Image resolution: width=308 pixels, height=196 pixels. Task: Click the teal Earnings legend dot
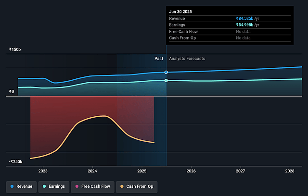[x=44, y=186]
